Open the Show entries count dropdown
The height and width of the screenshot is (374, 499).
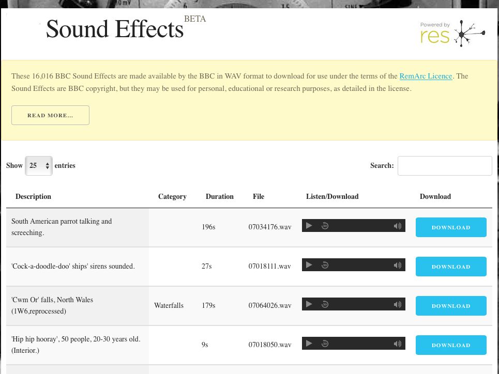39,166
